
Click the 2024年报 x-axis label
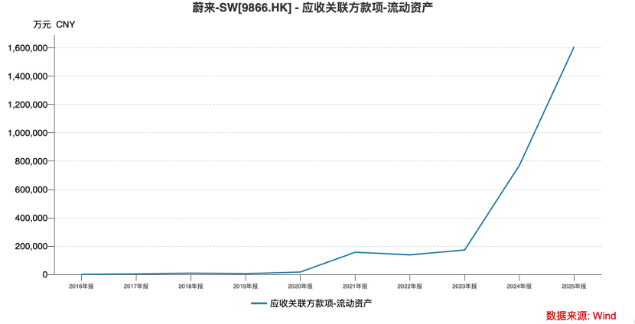(519, 286)
